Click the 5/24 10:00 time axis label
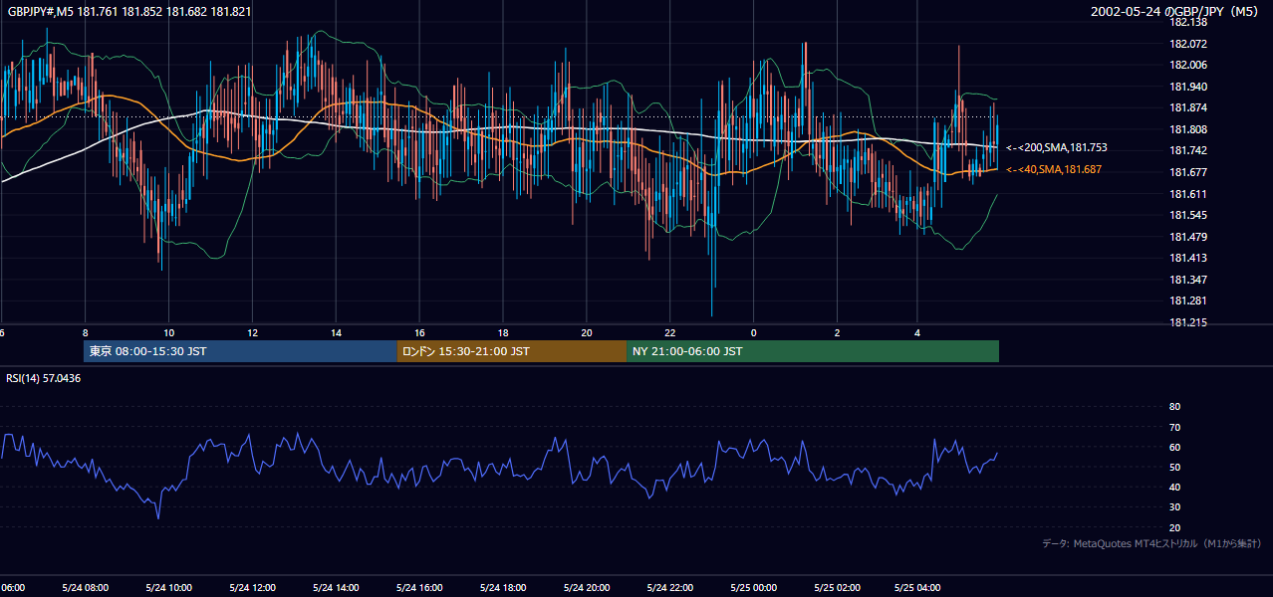Image resolution: width=1273 pixels, height=597 pixels. (168, 588)
